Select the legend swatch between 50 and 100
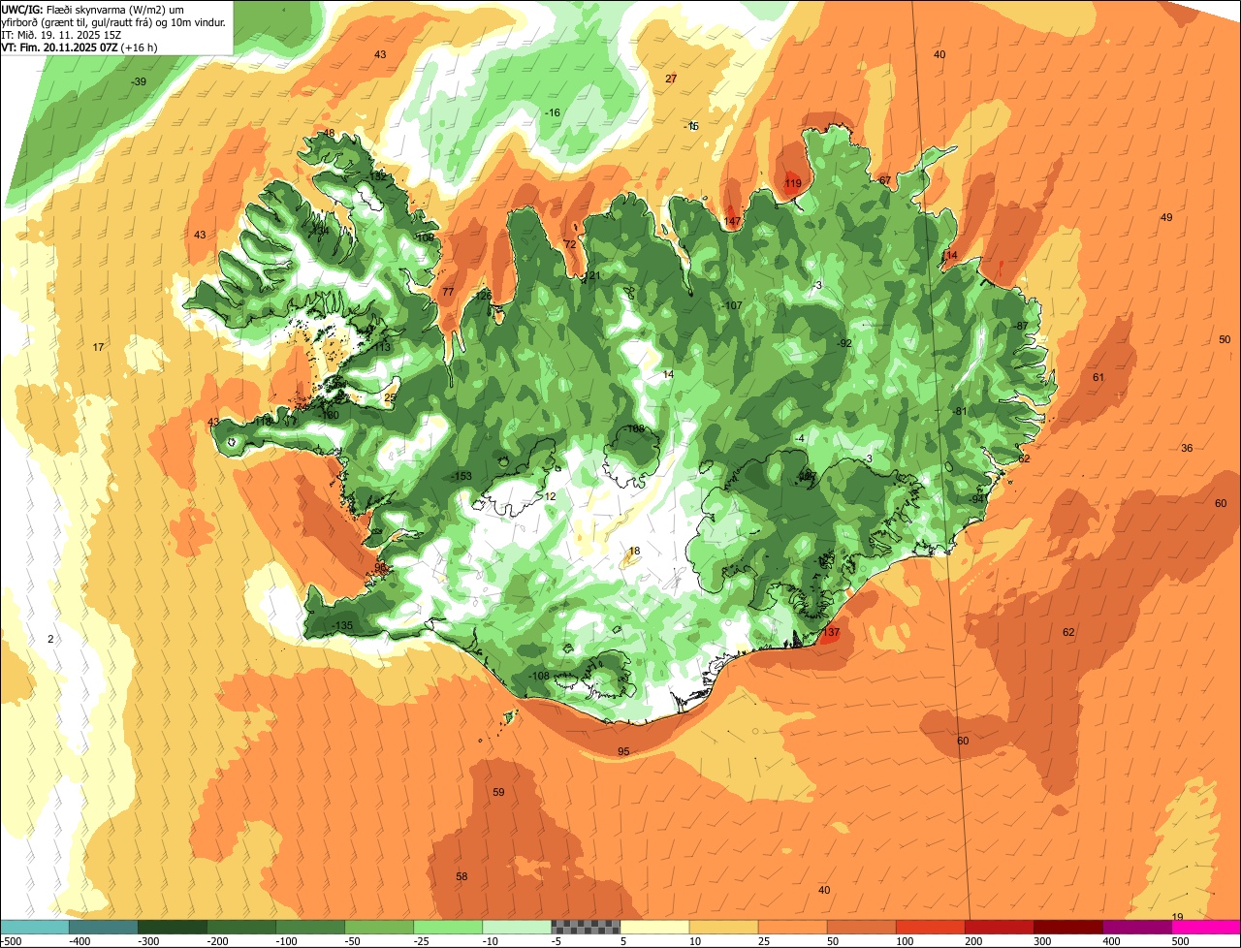This screenshot has height=948, width=1241. coord(861,927)
